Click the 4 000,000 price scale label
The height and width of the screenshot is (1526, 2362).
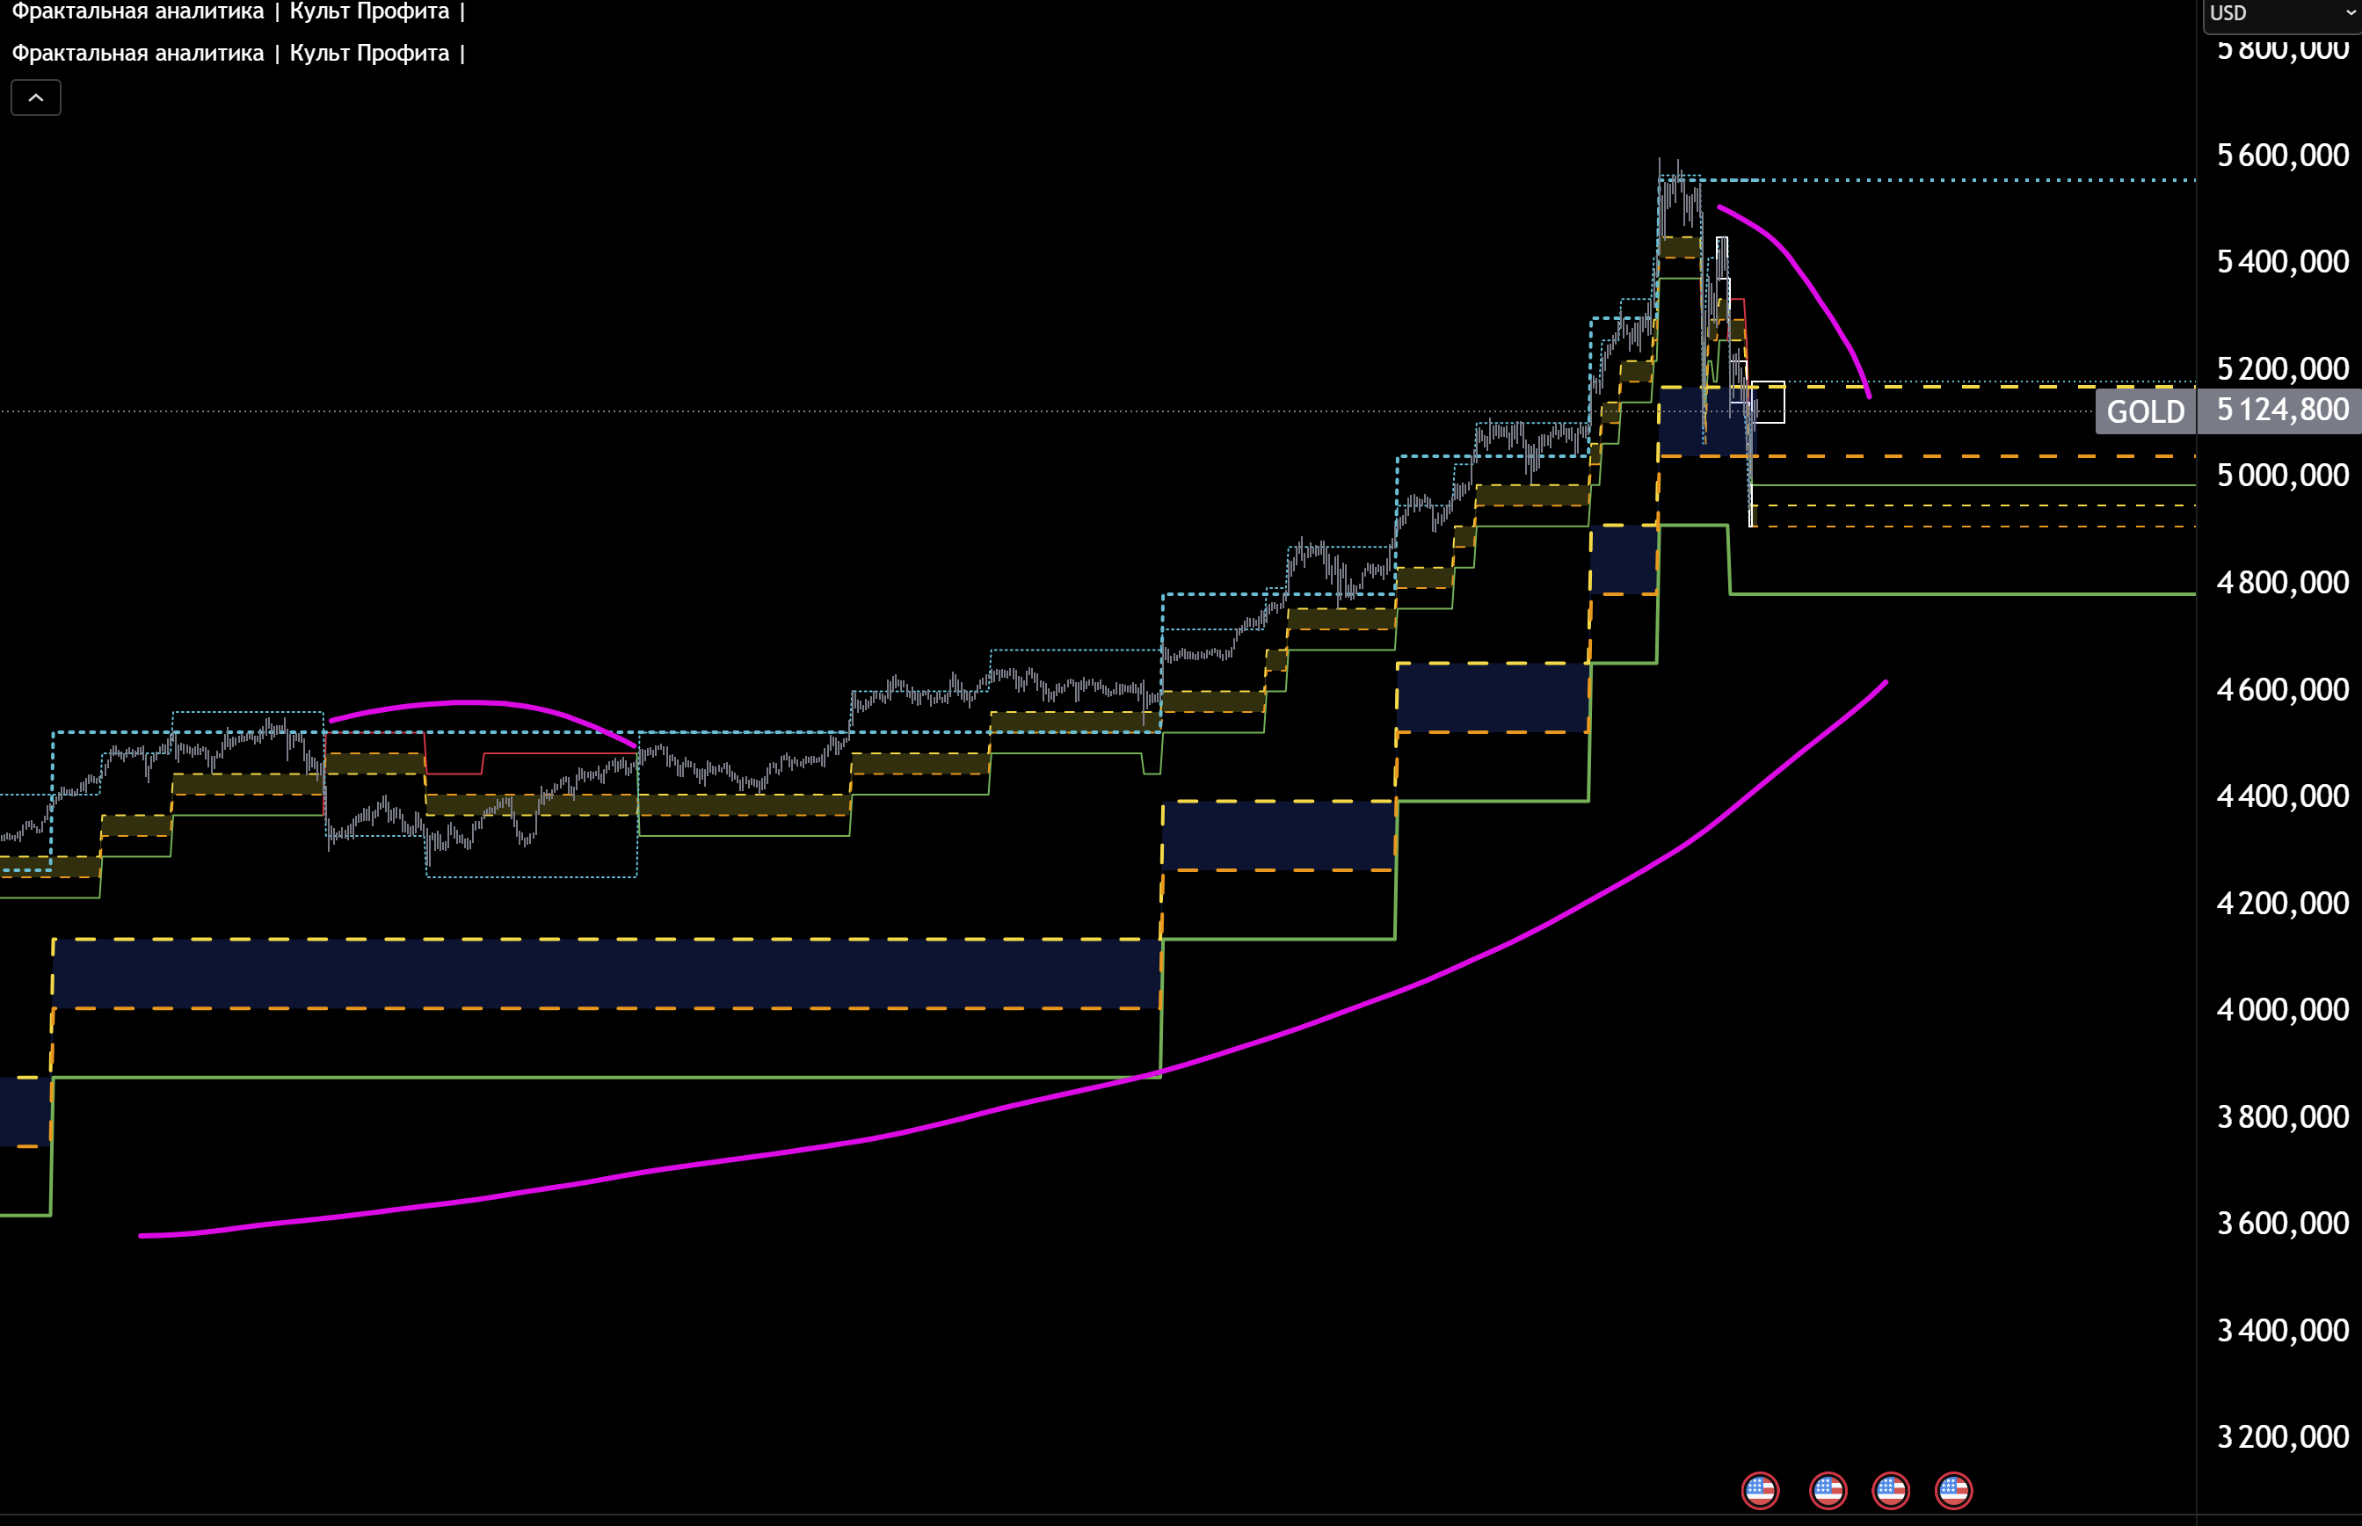point(2282,1010)
